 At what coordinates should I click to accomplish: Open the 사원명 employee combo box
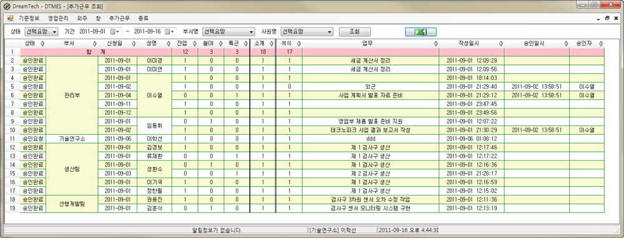[306, 32]
